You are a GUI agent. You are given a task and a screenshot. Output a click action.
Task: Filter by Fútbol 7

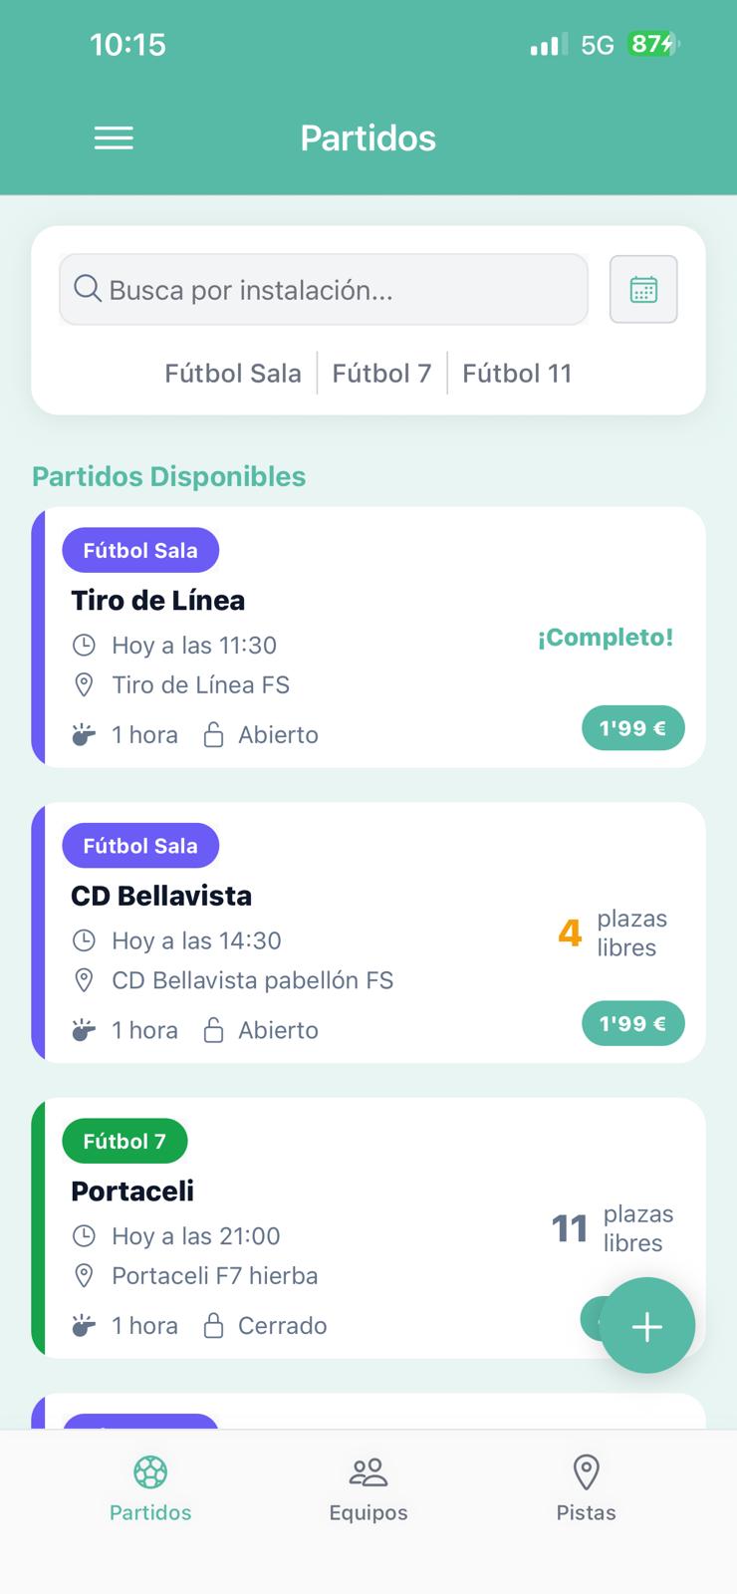click(x=381, y=374)
